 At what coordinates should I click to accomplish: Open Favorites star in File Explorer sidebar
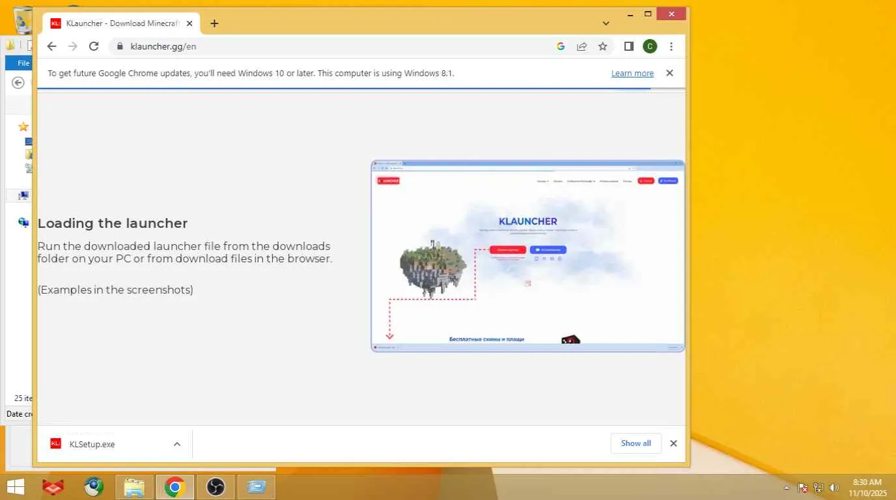[23, 127]
